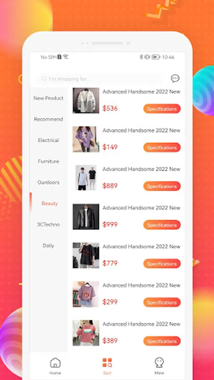
Task: Select the New Product category
Action: pos(48,98)
